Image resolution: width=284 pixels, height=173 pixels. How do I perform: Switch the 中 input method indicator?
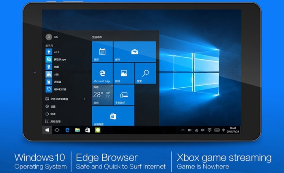[x=223, y=130]
